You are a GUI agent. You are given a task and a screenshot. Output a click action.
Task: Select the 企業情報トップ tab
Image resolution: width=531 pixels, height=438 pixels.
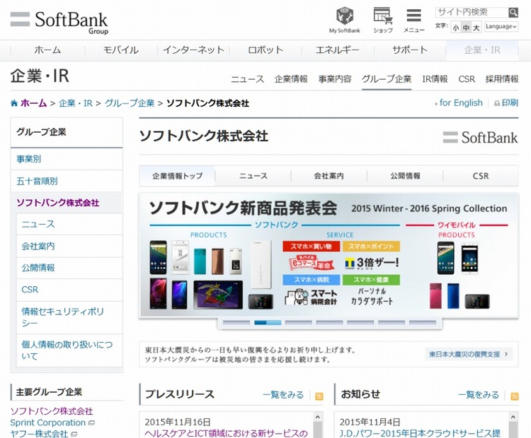point(177,176)
